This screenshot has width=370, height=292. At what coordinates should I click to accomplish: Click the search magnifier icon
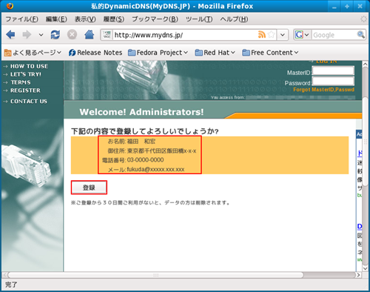click(x=361, y=35)
